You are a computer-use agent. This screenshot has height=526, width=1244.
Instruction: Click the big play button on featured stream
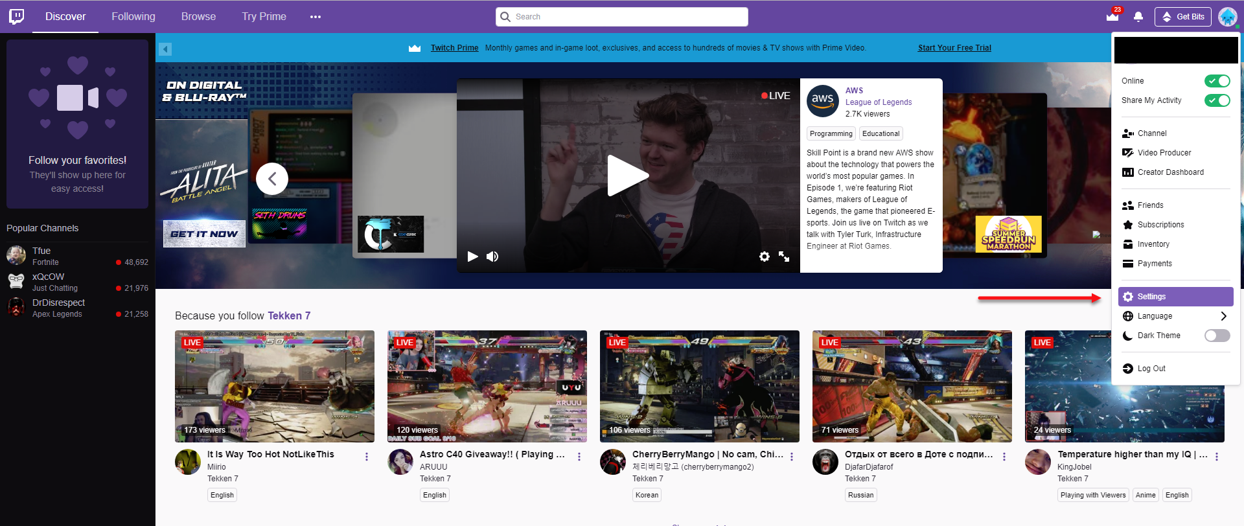point(627,176)
